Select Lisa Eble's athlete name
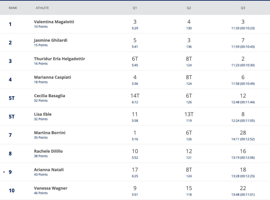The height and width of the screenshot is (200, 270). click(43, 114)
